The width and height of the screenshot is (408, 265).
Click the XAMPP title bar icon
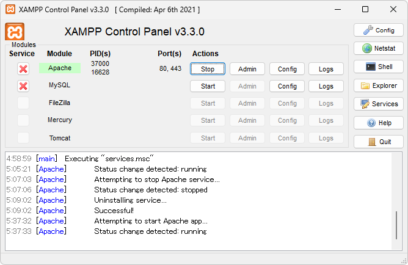pos(10,10)
